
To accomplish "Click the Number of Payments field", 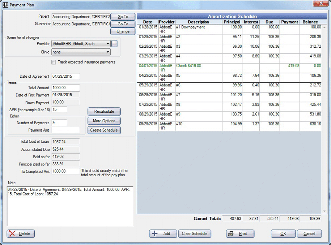I will click(59, 123).
